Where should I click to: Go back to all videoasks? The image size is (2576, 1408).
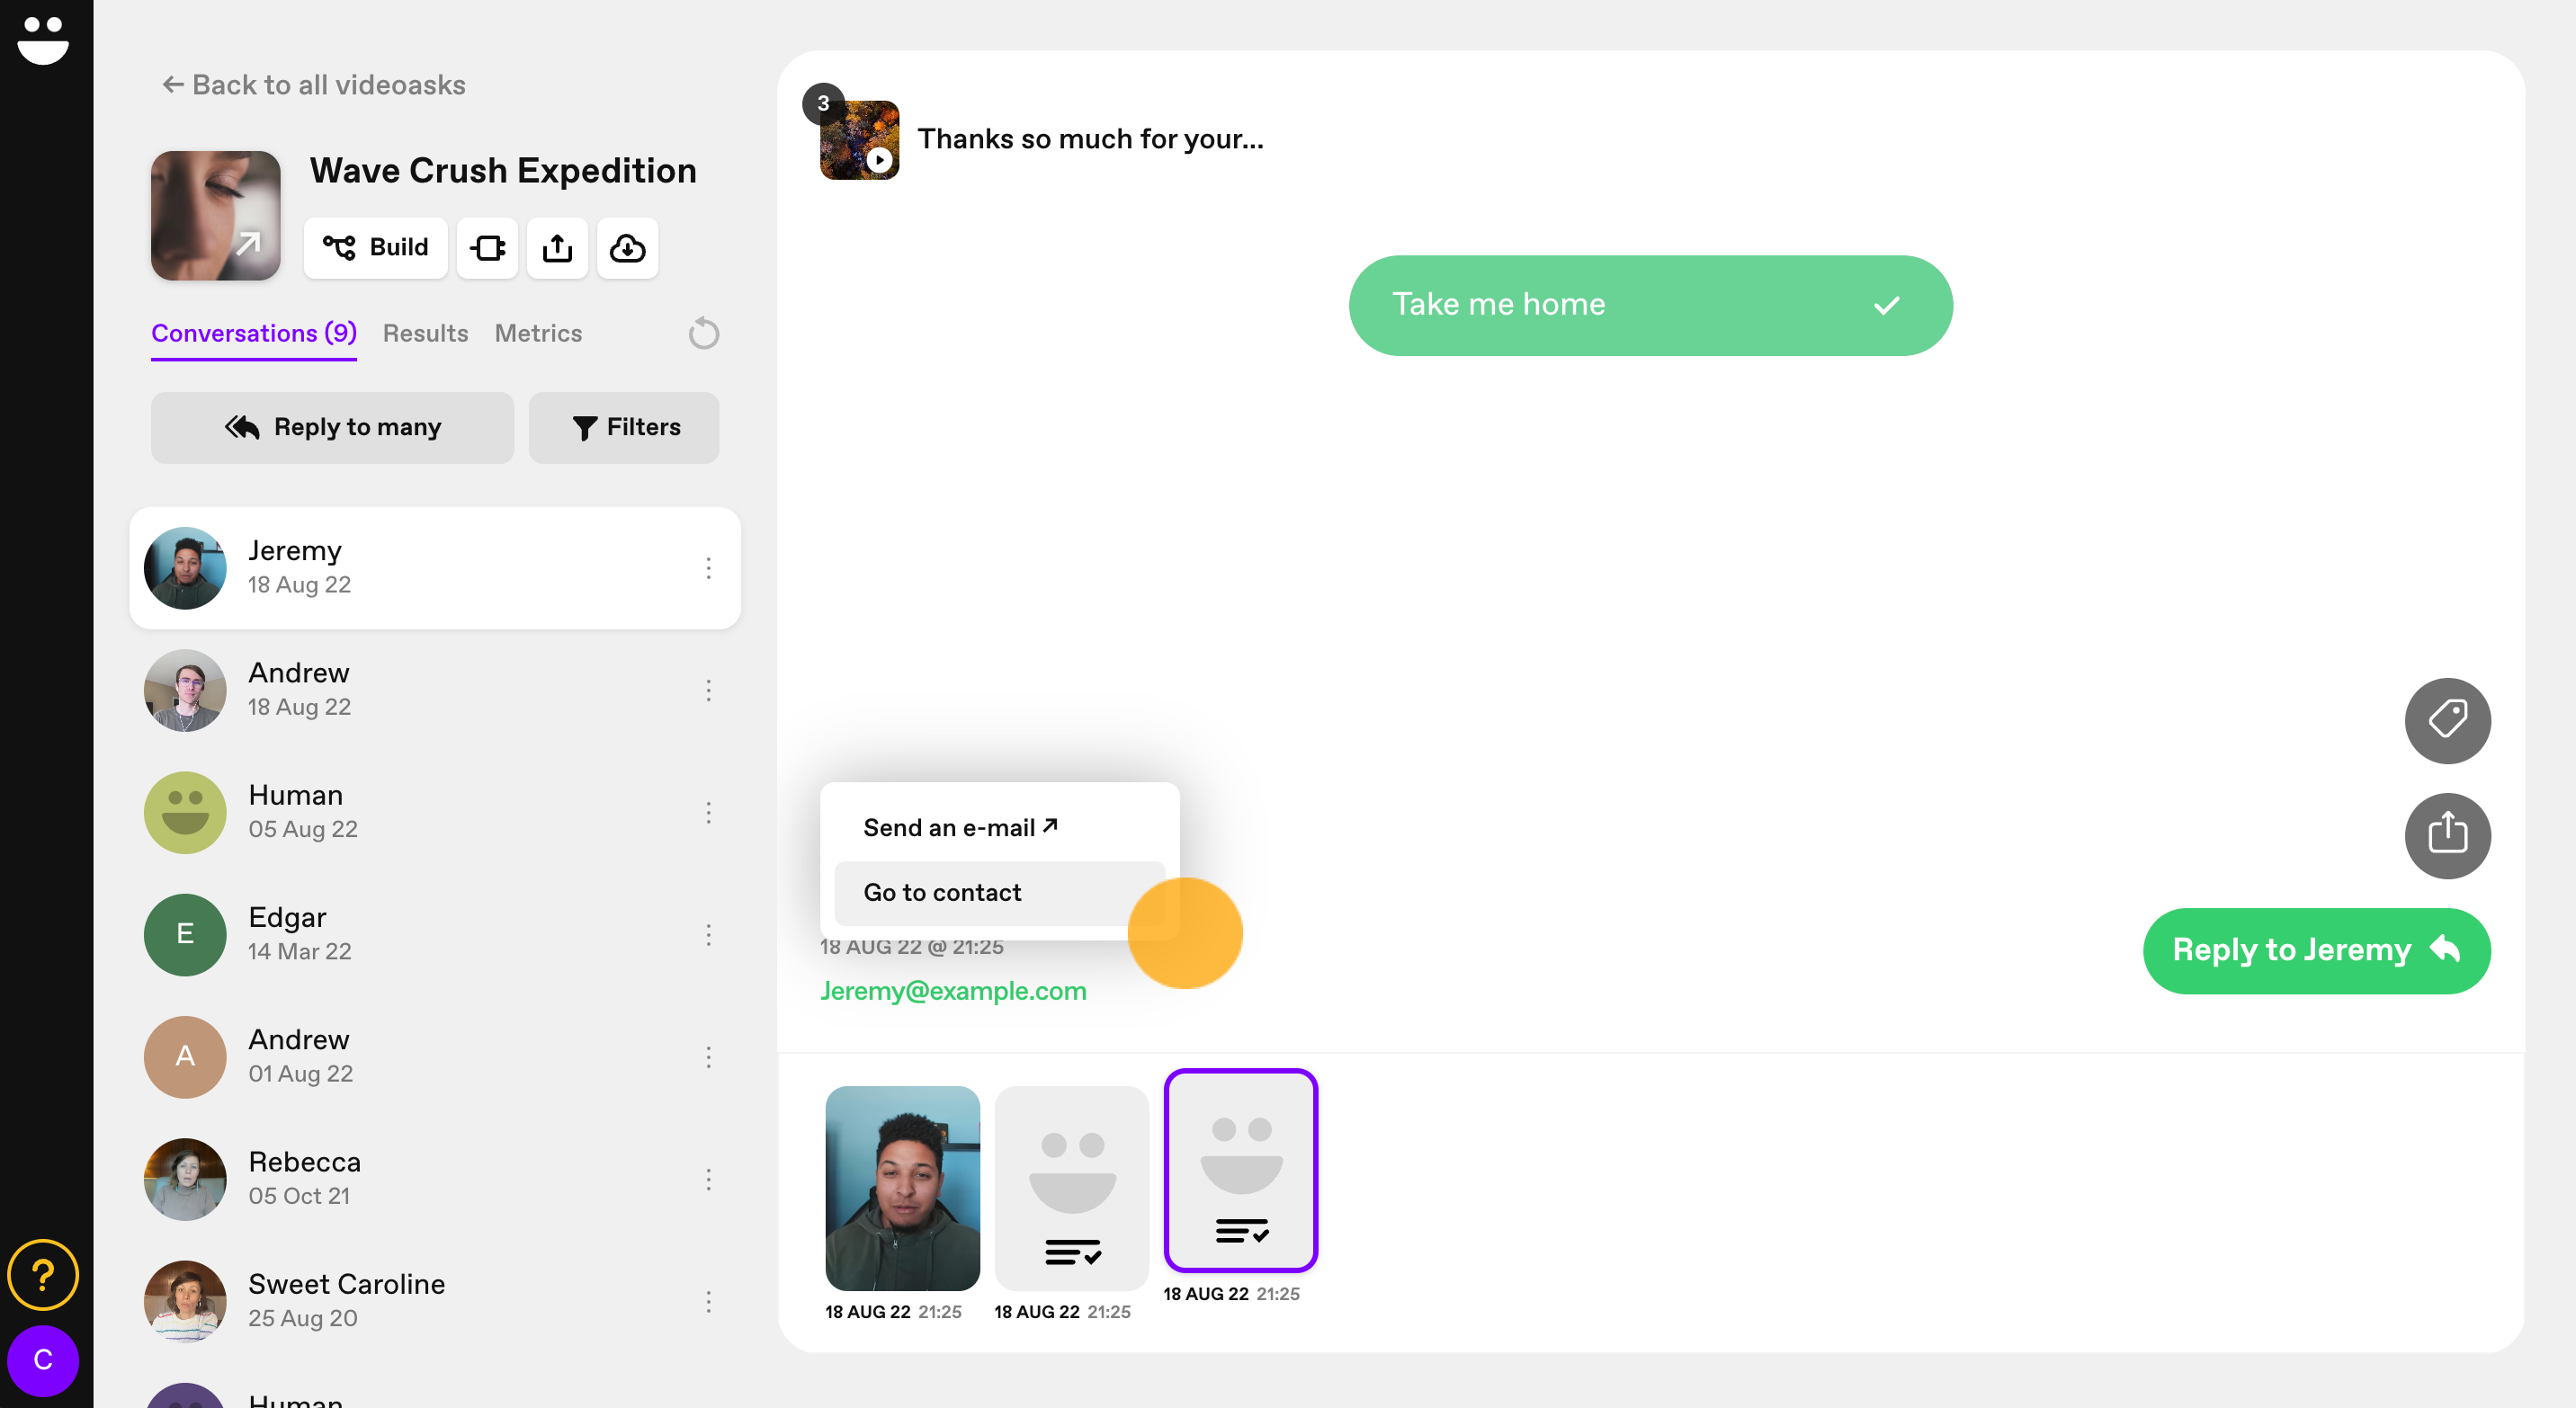click(314, 85)
